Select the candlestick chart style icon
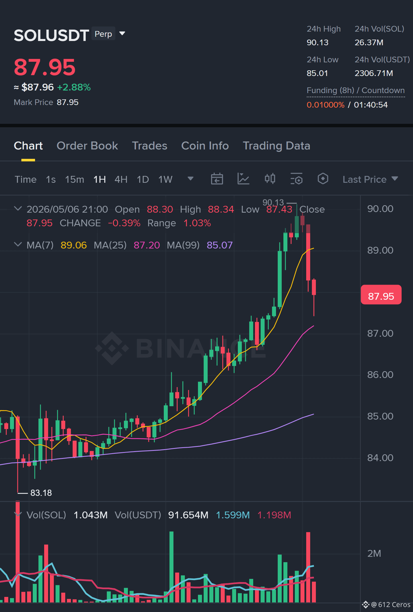The image size is (413, 612). click(x=270, y=179)
